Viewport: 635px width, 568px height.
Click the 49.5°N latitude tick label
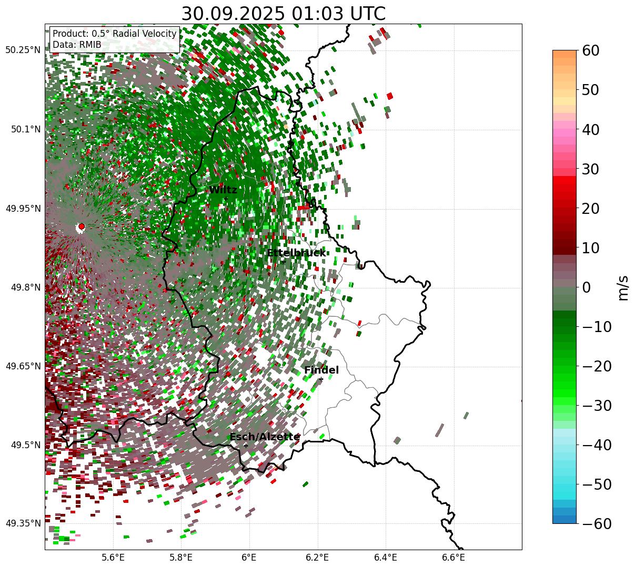(x=26, y=445)
